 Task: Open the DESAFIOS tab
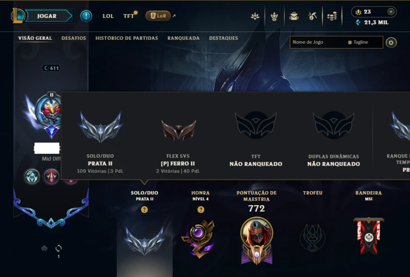click(x=74, y=38)
